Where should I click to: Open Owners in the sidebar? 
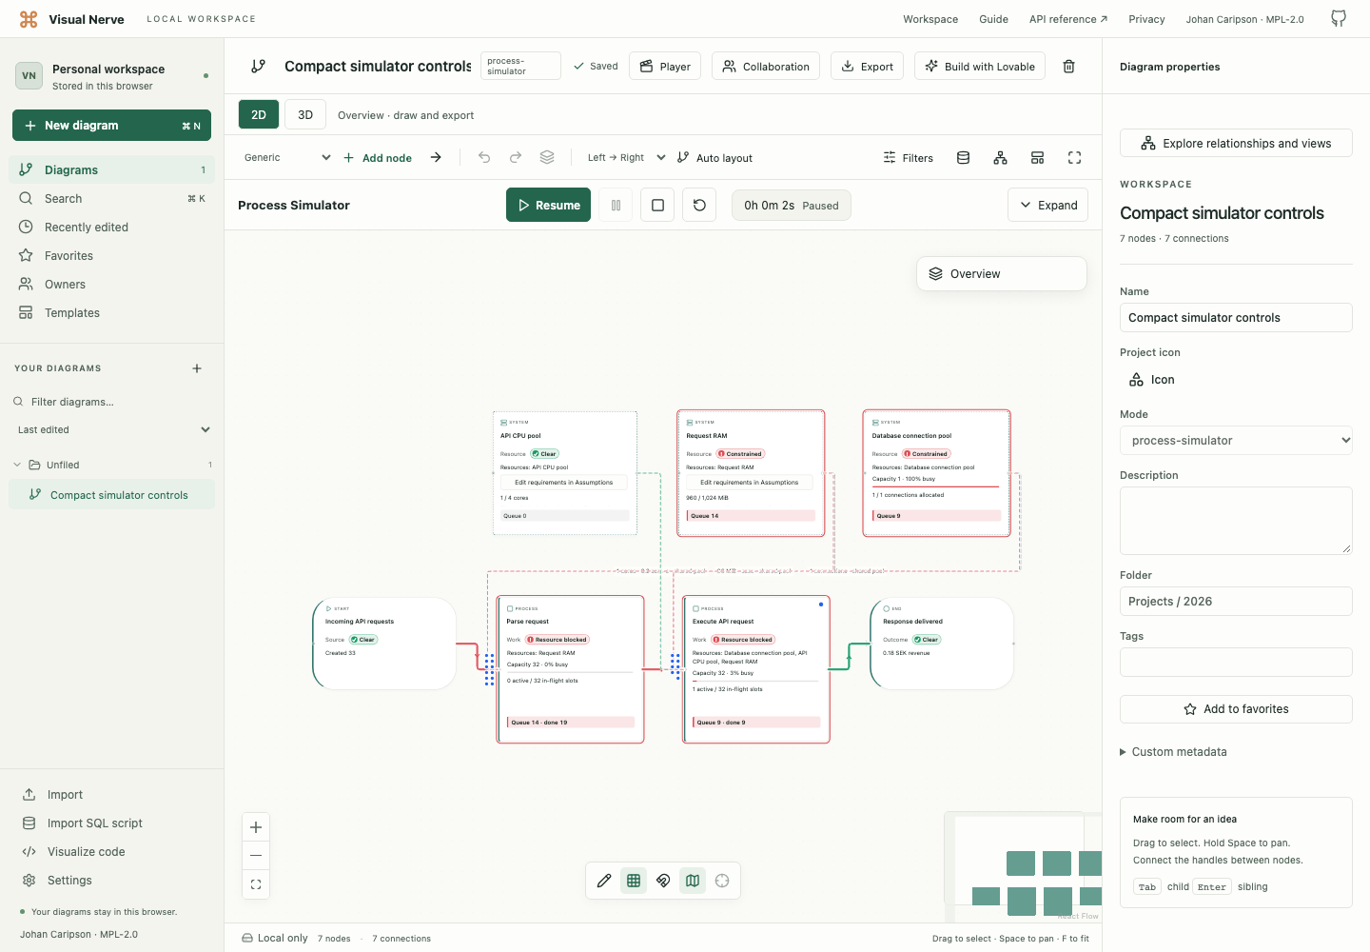point(112,285)
